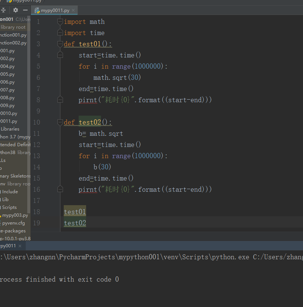The width and height of the screenshot is (303, 307).
Task: Select the mypy0011.py editor tab
Action: (x=55, y=10)
